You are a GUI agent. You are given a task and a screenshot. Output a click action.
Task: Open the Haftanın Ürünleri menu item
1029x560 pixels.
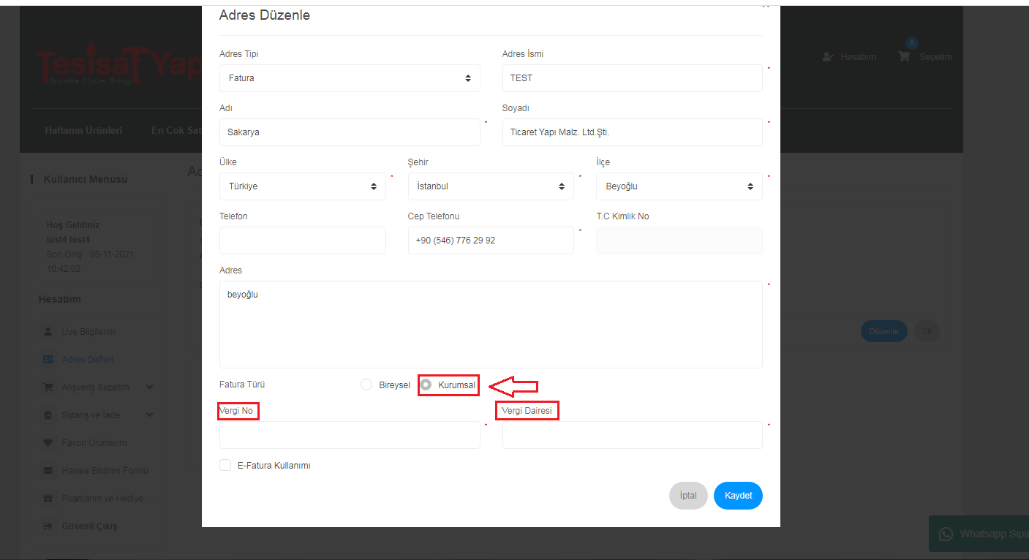click(83, 131)
